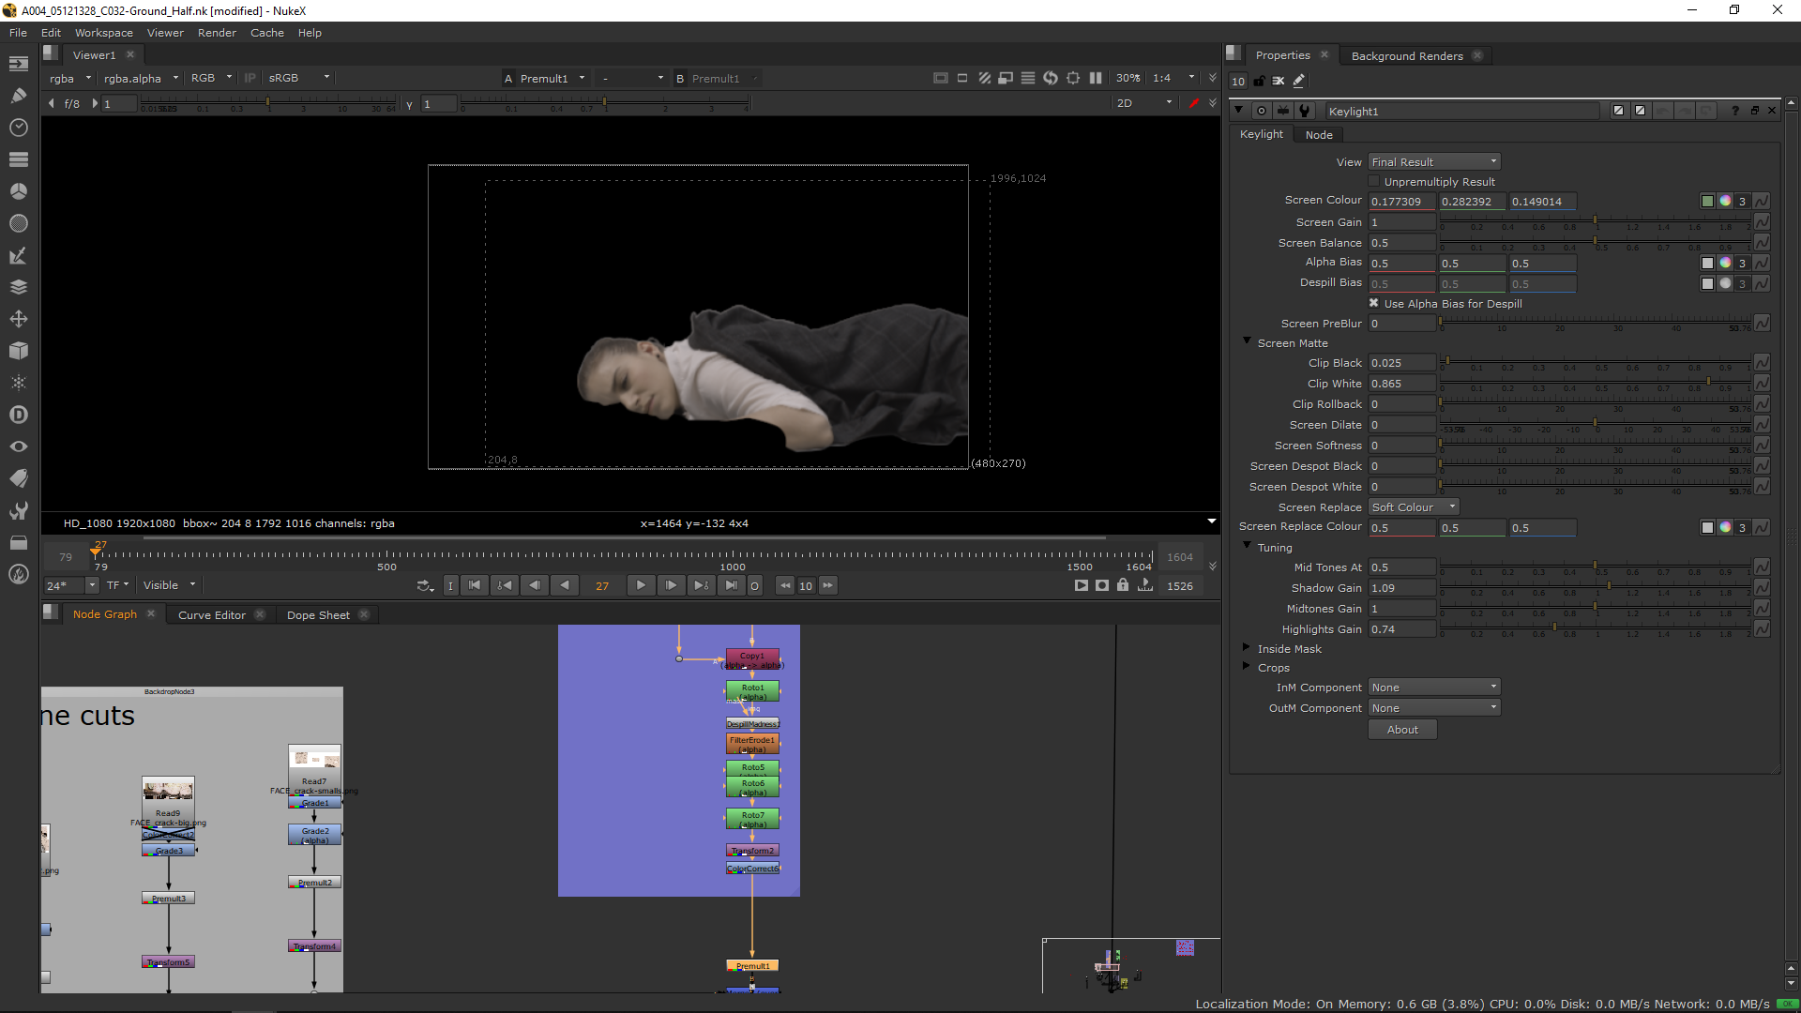Open the Render menu
Viewport: 1801px width, 1013px height.
[217, 33]
